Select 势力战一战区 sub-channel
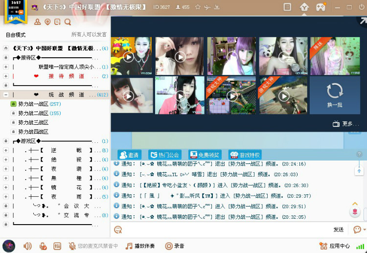 click(x=33, y=104)
